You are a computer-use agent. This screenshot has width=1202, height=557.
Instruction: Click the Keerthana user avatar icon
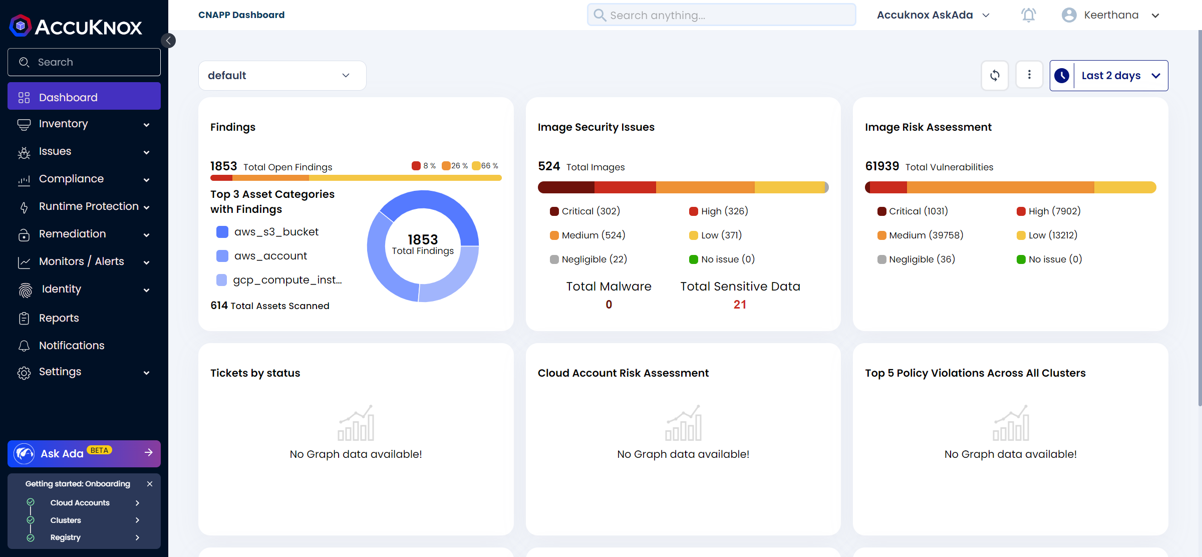pos(1069,15)
